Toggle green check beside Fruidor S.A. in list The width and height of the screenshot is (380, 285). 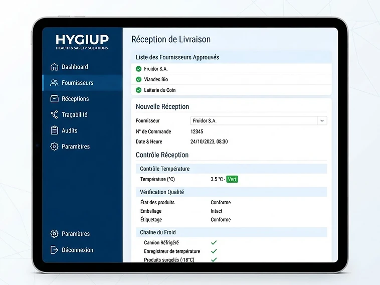(x=139, y=69)
